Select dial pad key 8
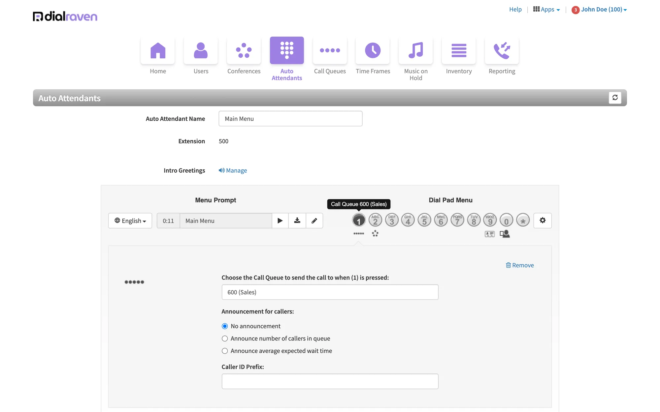The width and height of the screenshot is (660, 412). (x=474, y=220)
